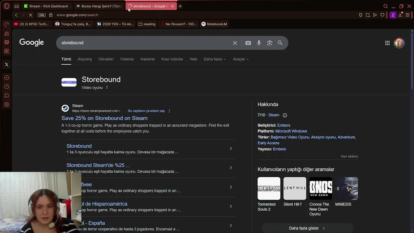Open the Steam result's three-dot options
The height and width of the screenshot is (233, 414).
coord(169,111)
